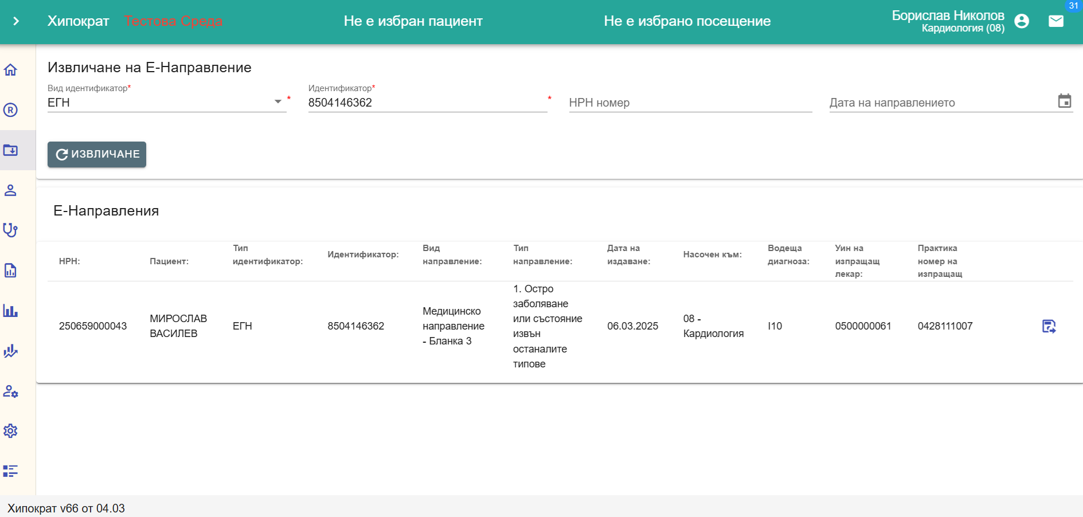Click the Водеща диагноза column header
This screenshot has width=1083, height=517.
[x=788, y=254]
